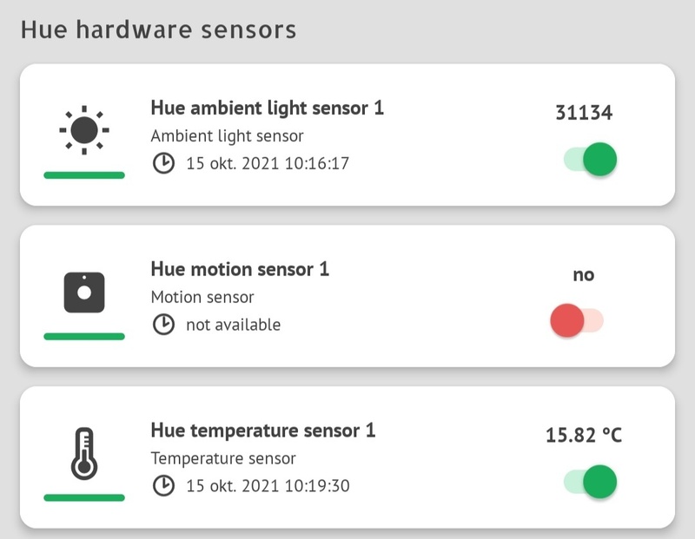Image resolution: width=695 pixels, height=539 pixels.
Task: Click the motion status value 'no'
Action: (584, 274)
